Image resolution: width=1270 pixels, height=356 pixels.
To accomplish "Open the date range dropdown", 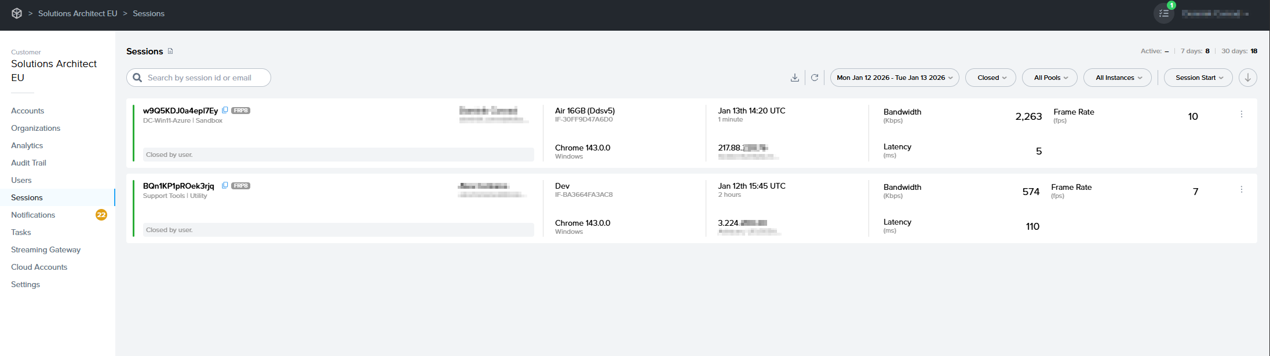I will pos(894,78).
